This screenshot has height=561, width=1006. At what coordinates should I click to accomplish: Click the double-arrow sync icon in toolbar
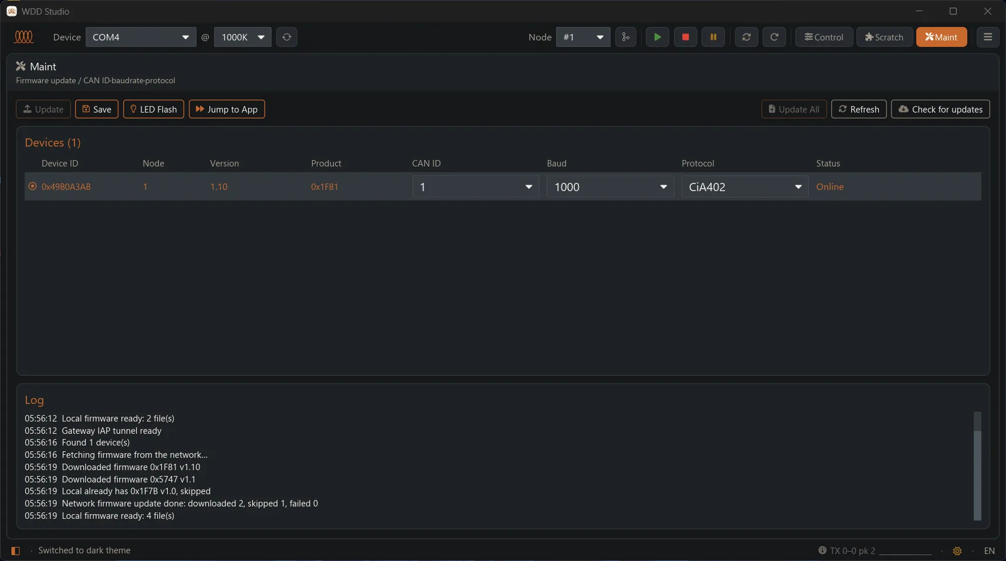click(x=746, y=37)
